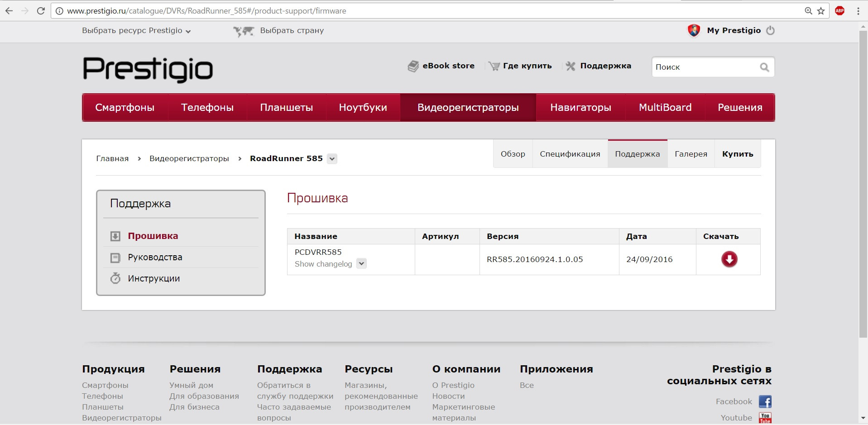Viewport: 868px width, 425px height.
Task: Click the tools icon next to Поддержка
Action: (x=571, y=66)
